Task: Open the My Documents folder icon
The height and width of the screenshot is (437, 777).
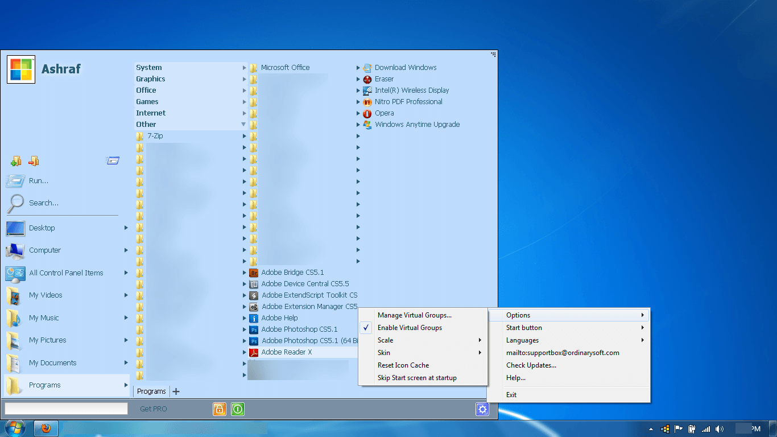Action: [15, 363]
